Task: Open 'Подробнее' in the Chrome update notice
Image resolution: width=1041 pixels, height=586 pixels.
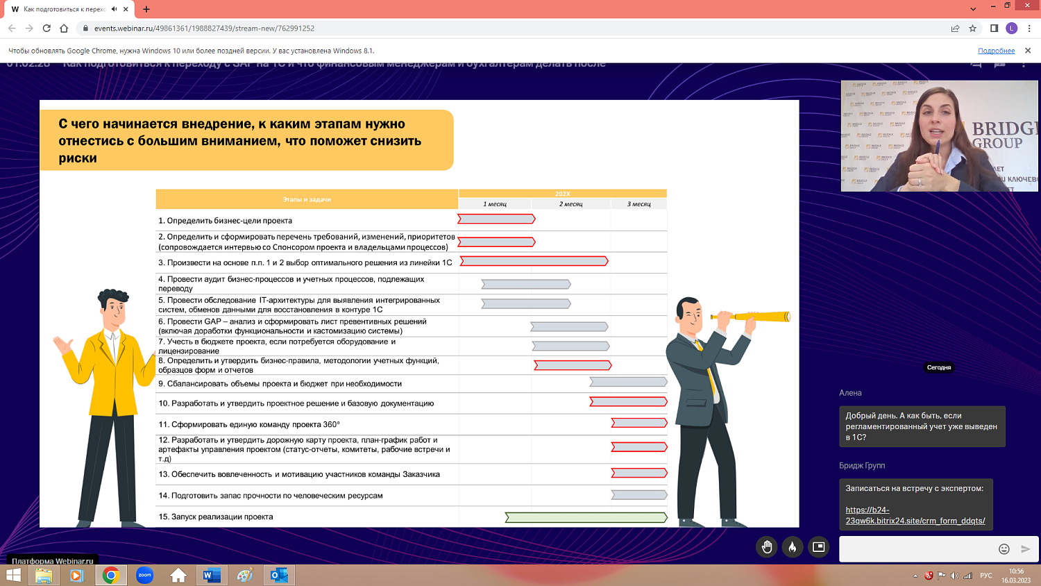Action: point(997,50)
